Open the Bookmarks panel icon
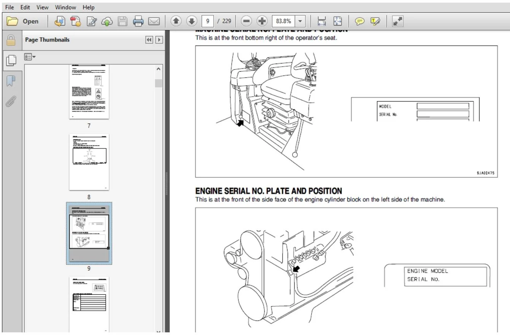The height and width of the screenshot is (335, 510). (11, 80)
